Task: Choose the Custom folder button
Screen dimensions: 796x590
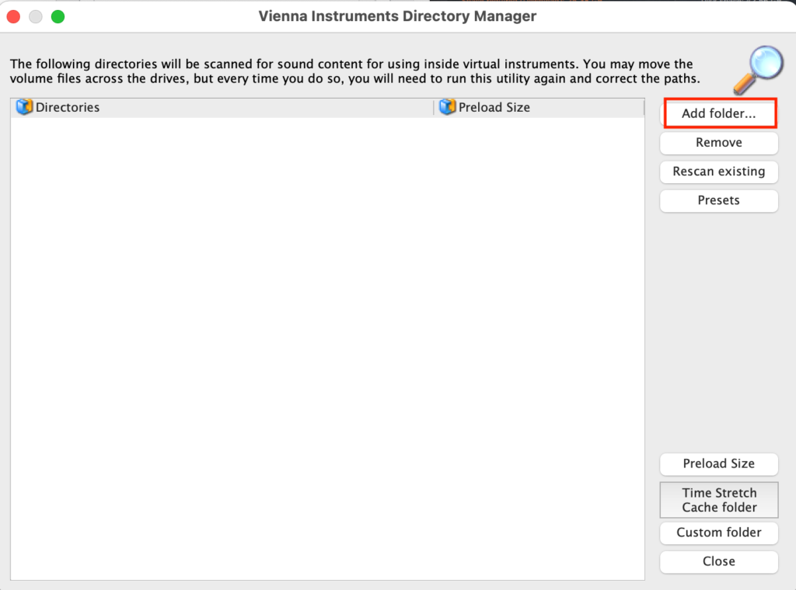Action: [719, 533]
